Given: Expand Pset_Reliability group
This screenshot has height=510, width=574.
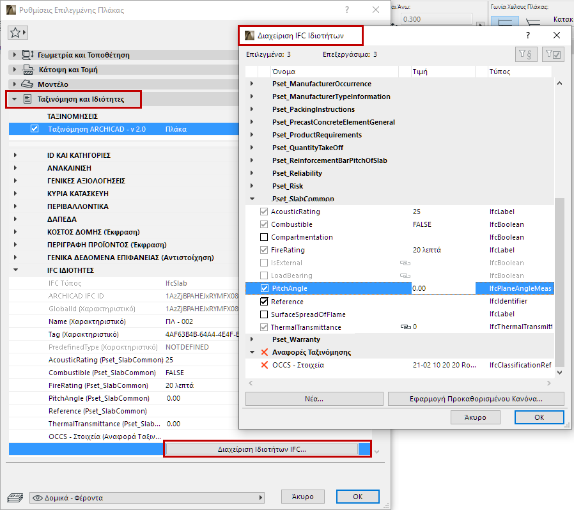Looking at the screenshot, I should [252, 173].
